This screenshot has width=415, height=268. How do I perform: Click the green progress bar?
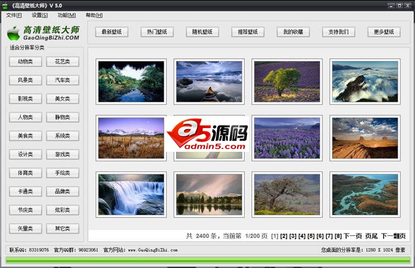208,260
